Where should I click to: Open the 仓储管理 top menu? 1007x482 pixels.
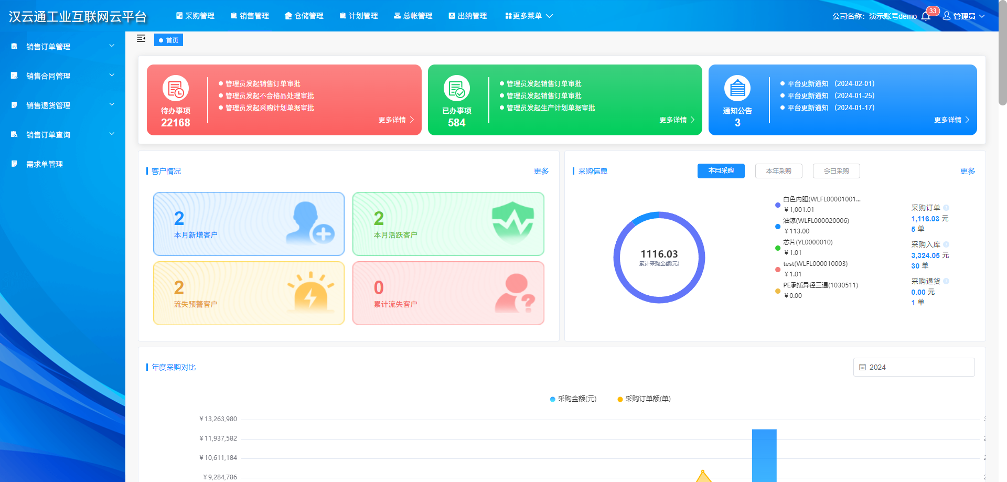pos(304,16)
